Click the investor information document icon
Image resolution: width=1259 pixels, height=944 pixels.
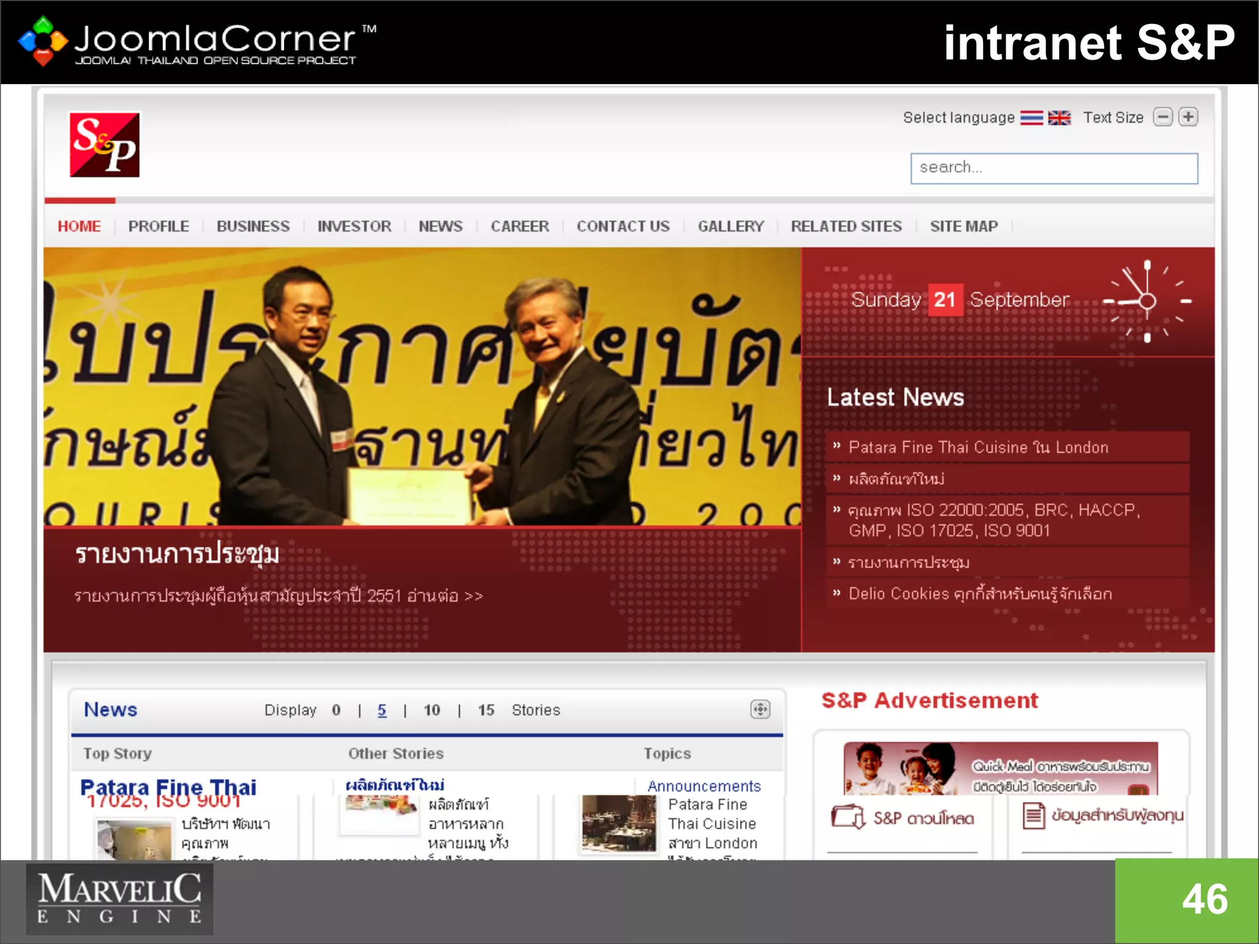[1033, 816]
